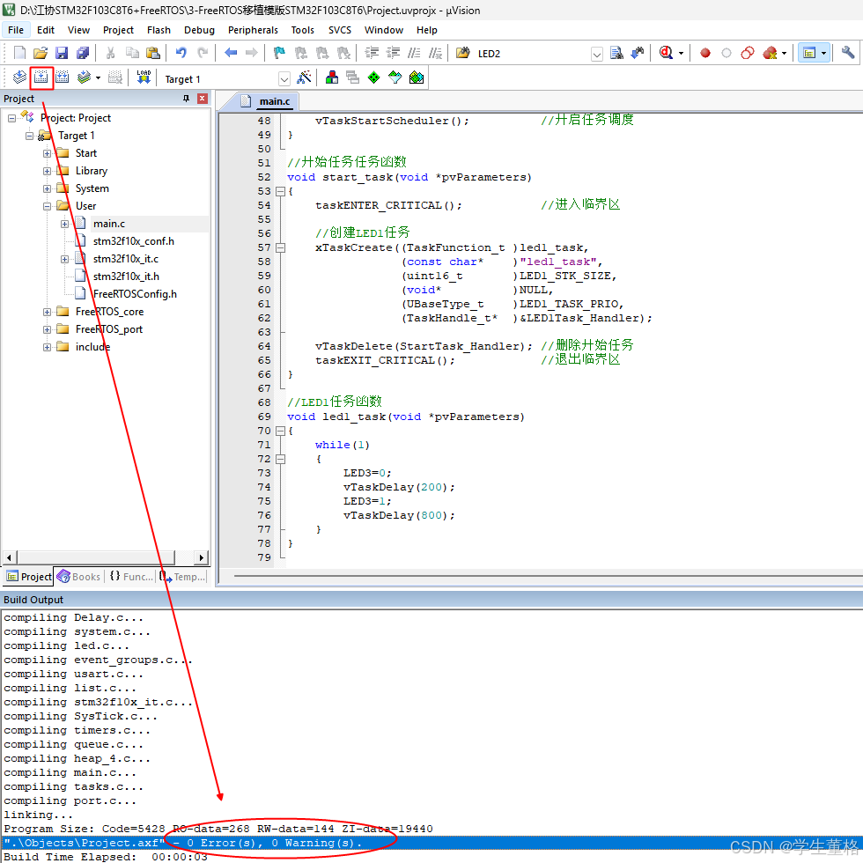Open Options for Target magic wand

click(304, 77)
